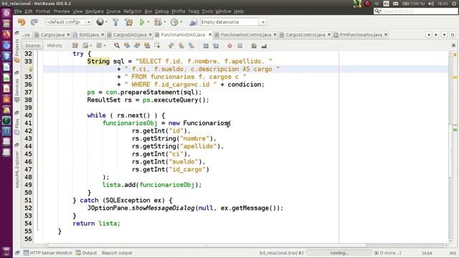The image size is (459, 258).
Task: Click the report datasource icon
Action: tap(193, 22)
